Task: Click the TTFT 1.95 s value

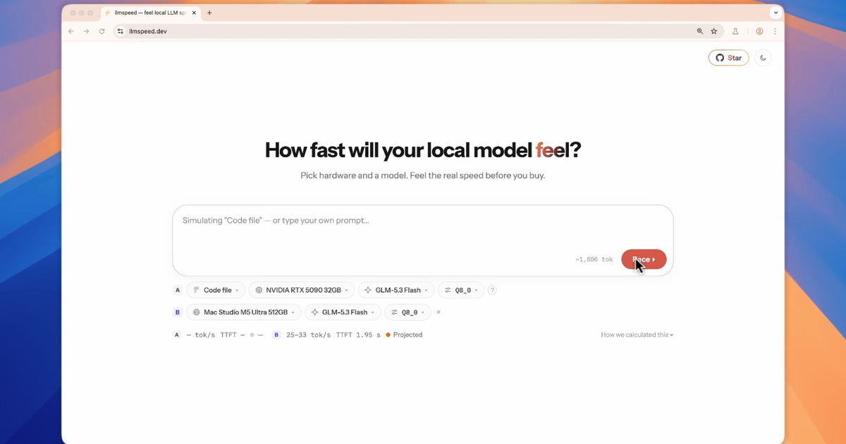Action: pyautogui.click(x=358, y=335)
